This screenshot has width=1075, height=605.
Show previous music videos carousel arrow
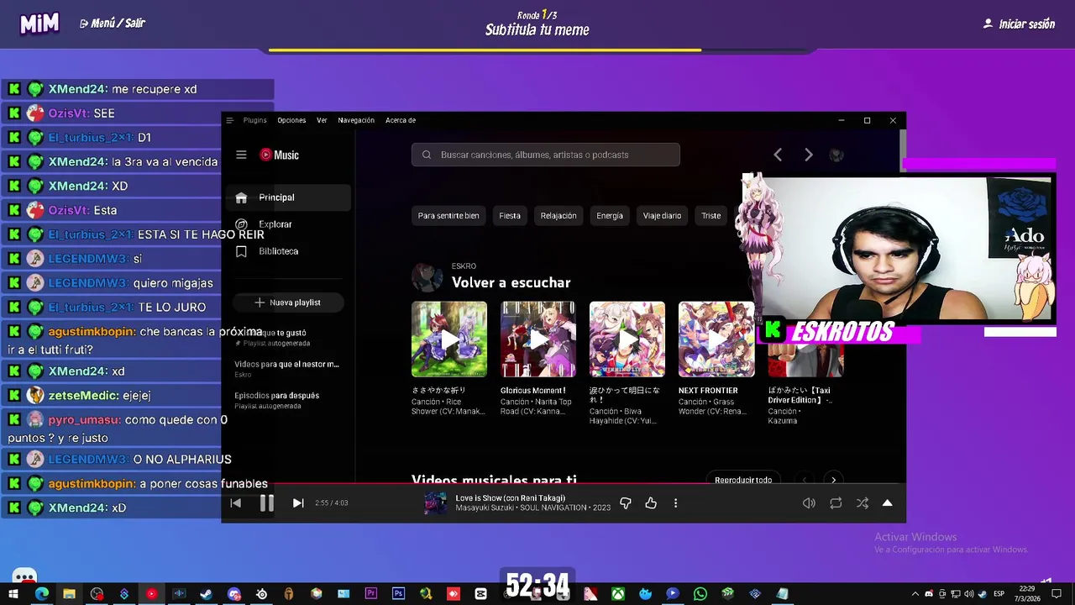[x=804, y=480]
